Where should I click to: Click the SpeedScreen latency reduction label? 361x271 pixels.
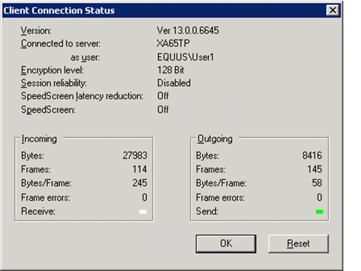[82, 96]
